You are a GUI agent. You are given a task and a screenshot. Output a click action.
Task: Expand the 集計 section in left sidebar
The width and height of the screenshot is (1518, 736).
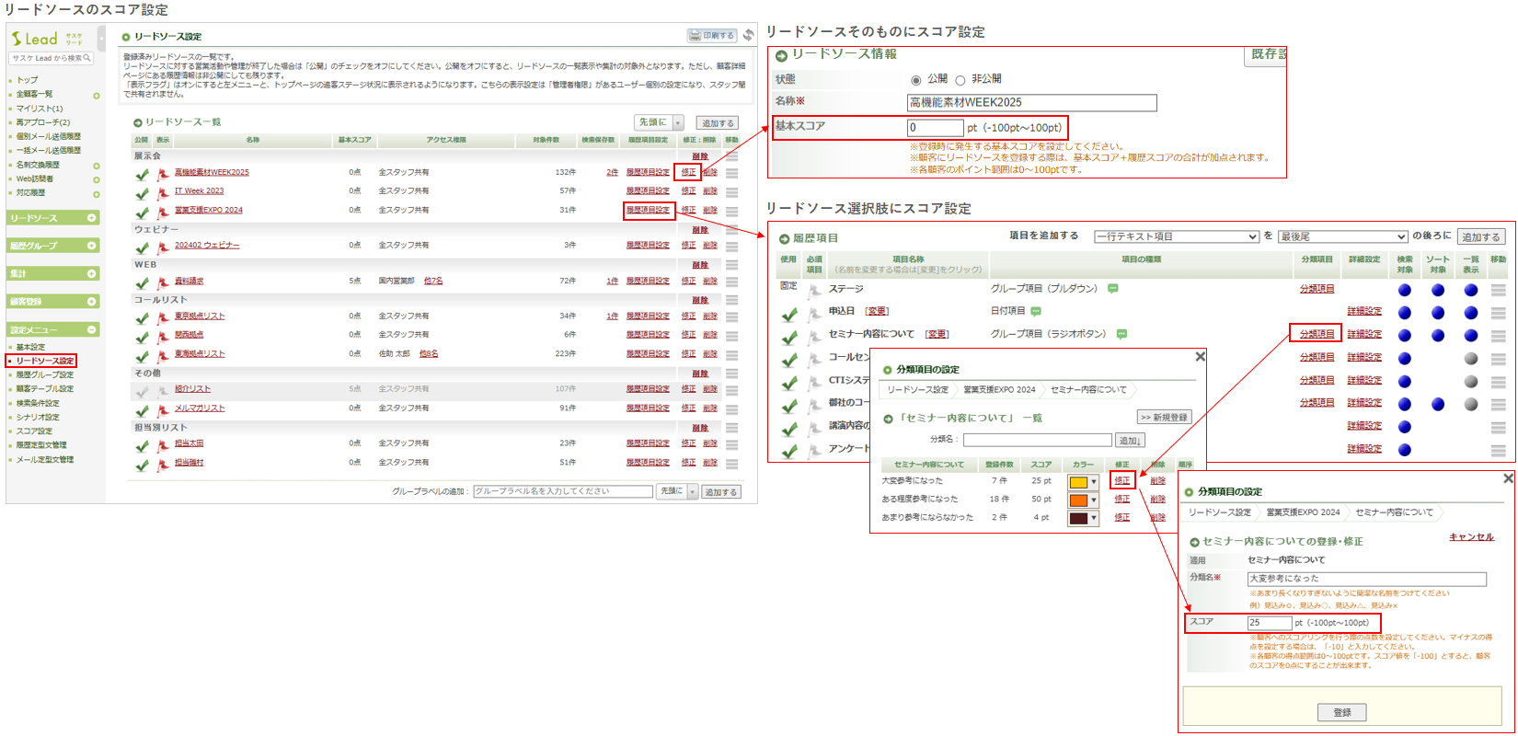coord(92,274)
